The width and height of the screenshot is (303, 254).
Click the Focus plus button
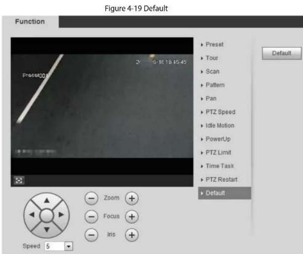point(132,216)
